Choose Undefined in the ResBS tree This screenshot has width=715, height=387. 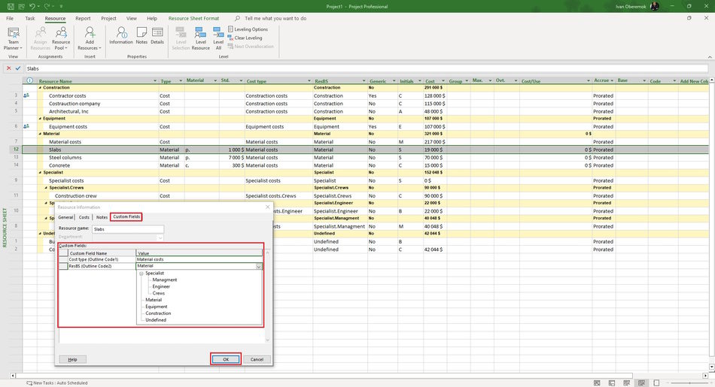(x=156, y=320)
